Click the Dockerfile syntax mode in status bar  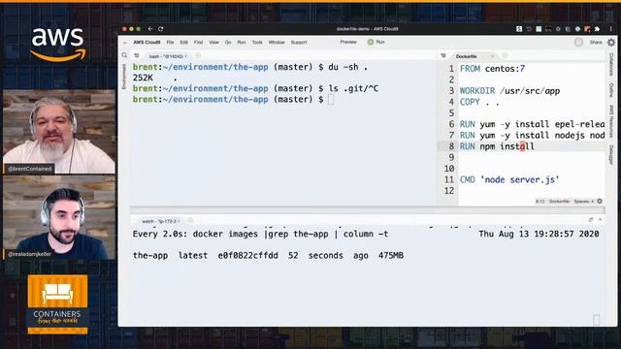coord(559,202)
